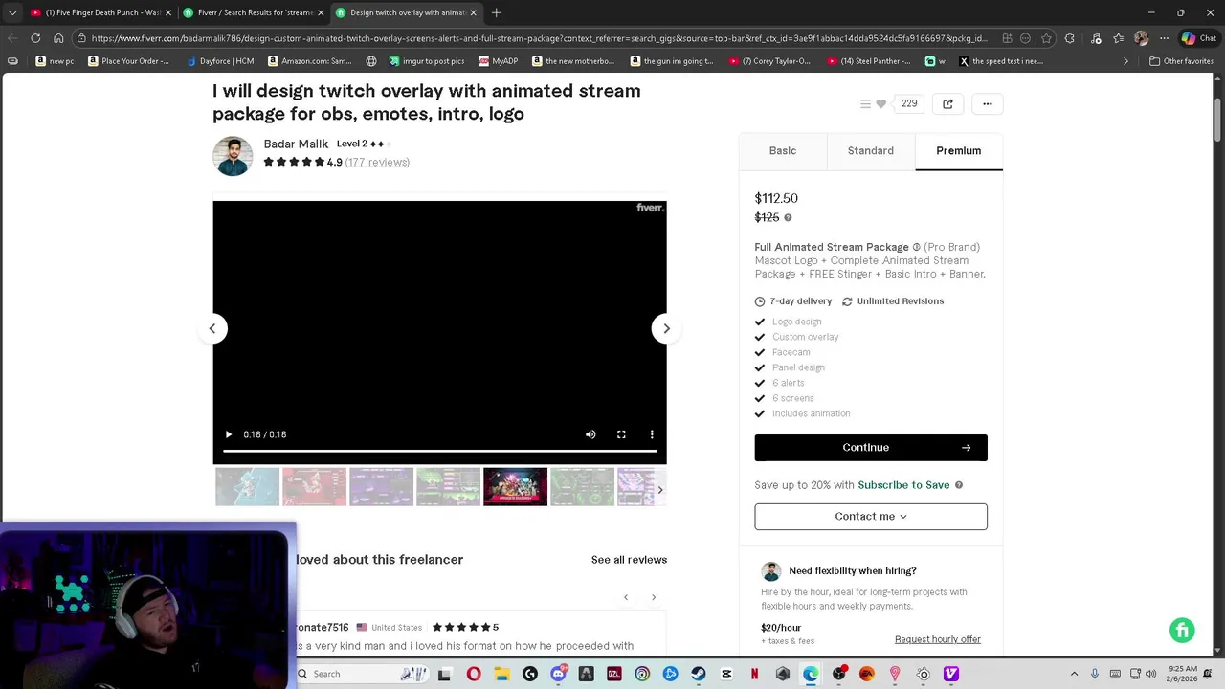This screenshot has height=689, width=1225.
Task: Click the heart favorite icon
Action: coord(881,103)
